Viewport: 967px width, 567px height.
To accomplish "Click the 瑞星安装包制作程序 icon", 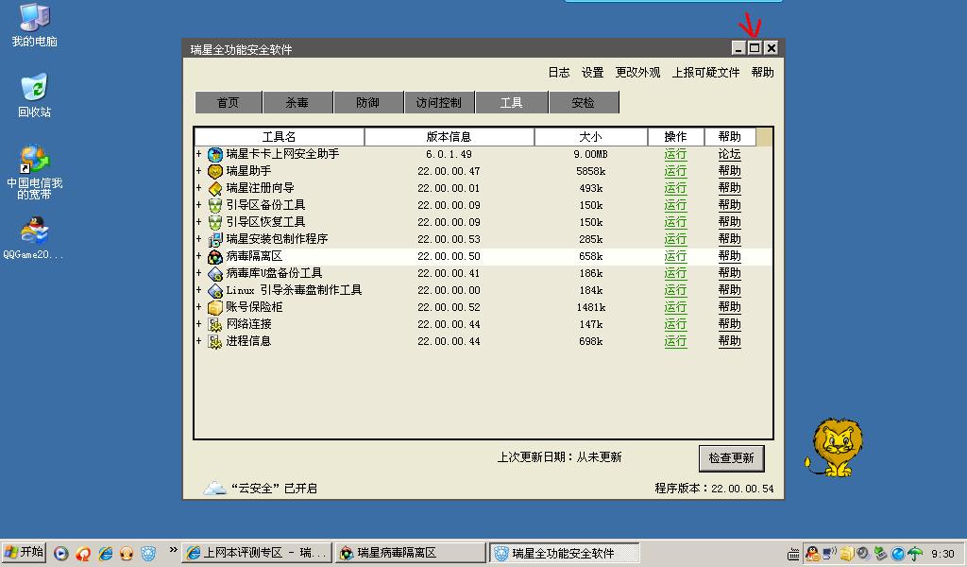I will (x=214, y=239).
